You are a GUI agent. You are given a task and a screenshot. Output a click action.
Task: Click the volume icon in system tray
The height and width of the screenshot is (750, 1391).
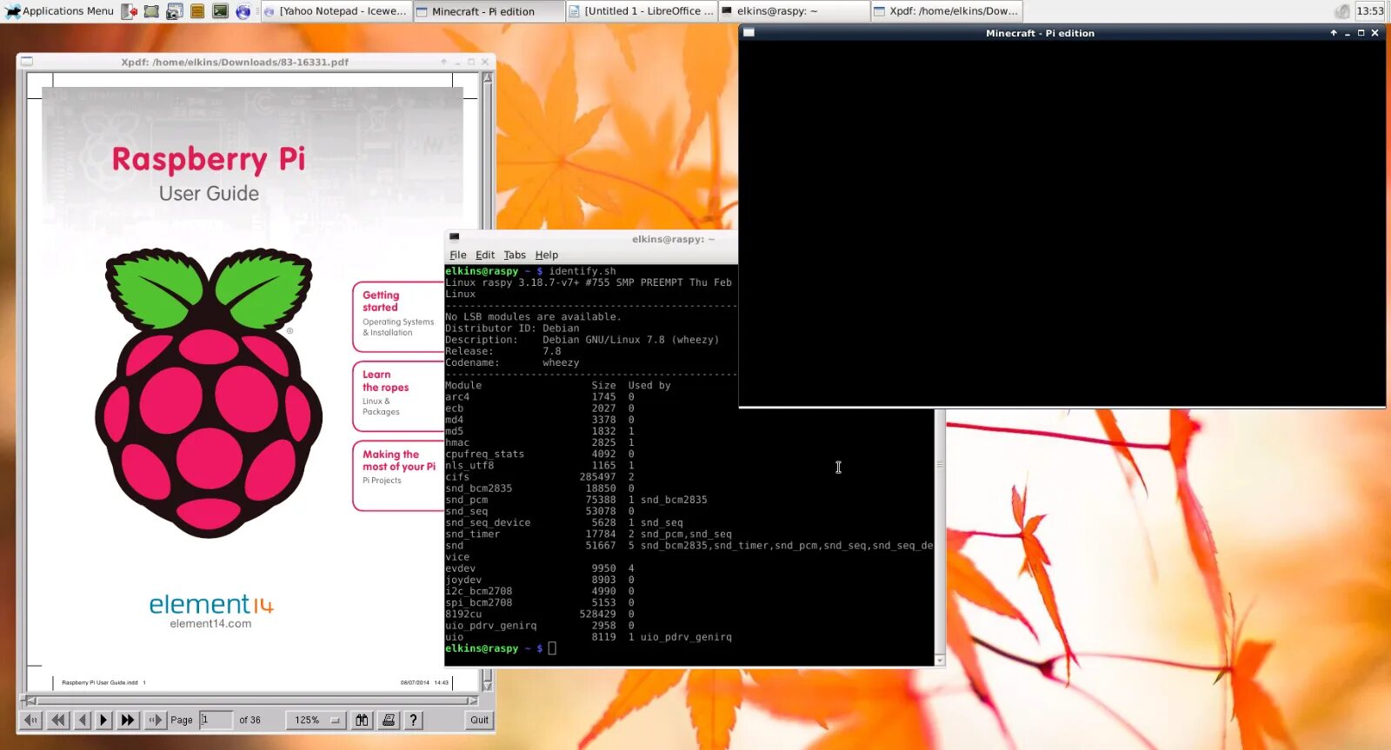[1342, 11]
